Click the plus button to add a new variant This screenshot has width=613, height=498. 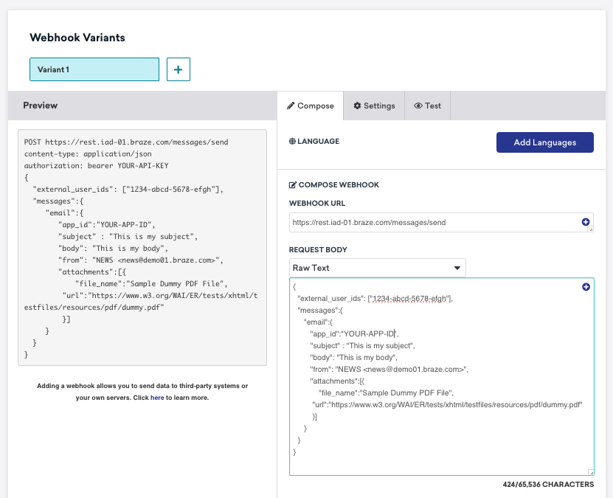178,69
